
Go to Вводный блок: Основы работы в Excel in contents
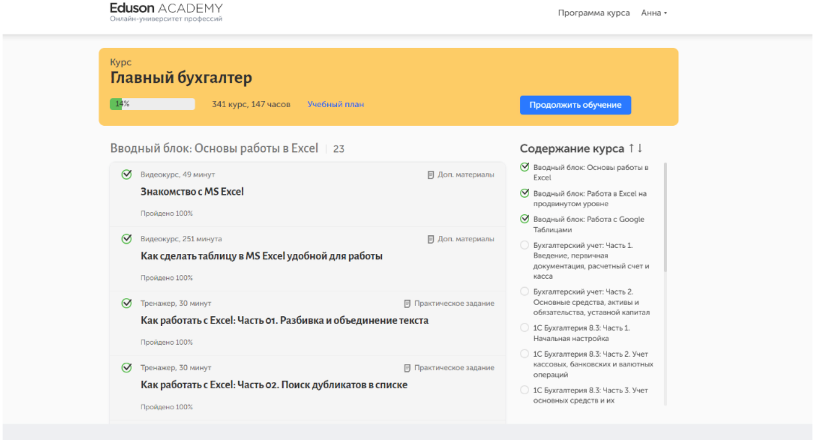591,172
